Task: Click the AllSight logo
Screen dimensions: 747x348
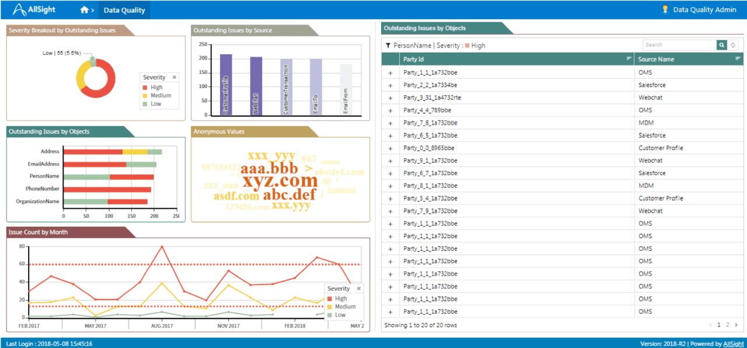Action: pyautogui.click(x=36, y=9)
